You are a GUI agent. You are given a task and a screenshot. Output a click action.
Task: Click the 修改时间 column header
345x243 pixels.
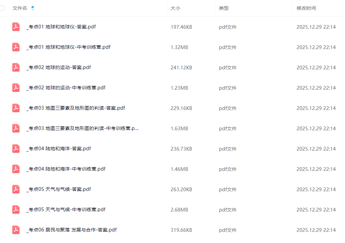[306, 8]
